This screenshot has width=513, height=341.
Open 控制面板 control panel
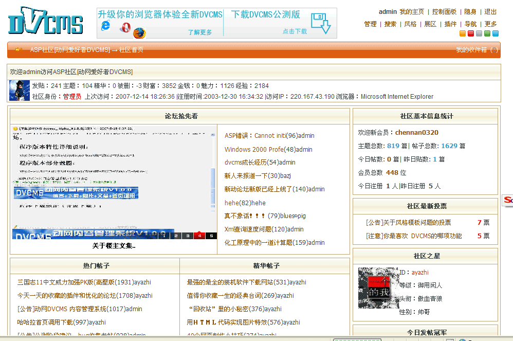444,12
